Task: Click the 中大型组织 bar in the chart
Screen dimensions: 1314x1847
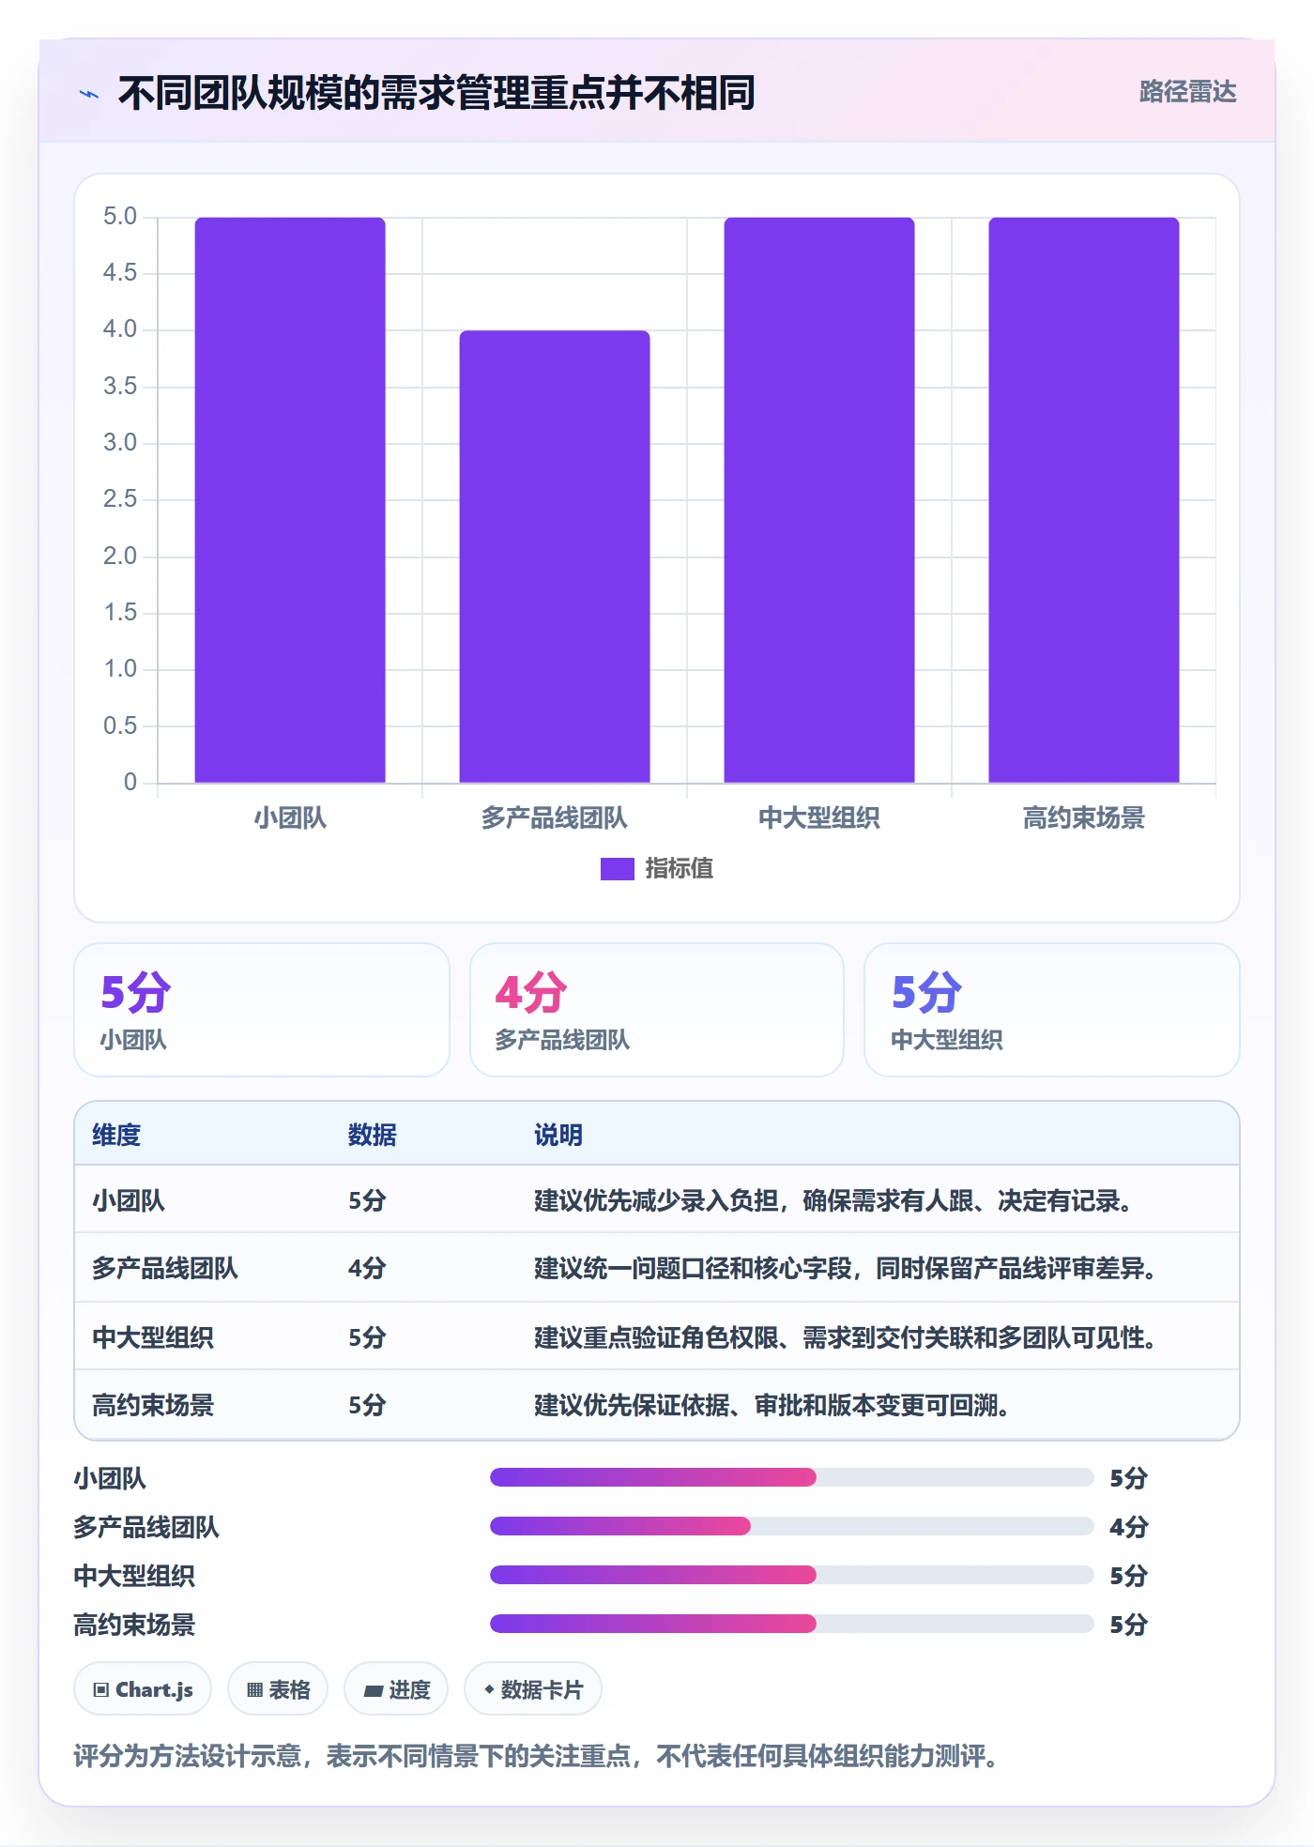Action: (819, 499)
